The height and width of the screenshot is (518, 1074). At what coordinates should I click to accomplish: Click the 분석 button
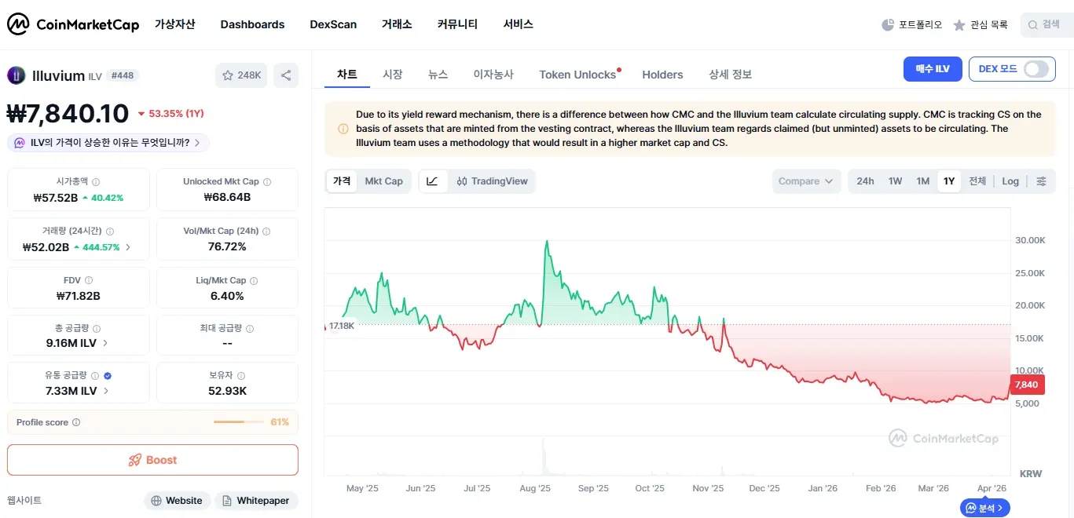click(x=985, y=509)
